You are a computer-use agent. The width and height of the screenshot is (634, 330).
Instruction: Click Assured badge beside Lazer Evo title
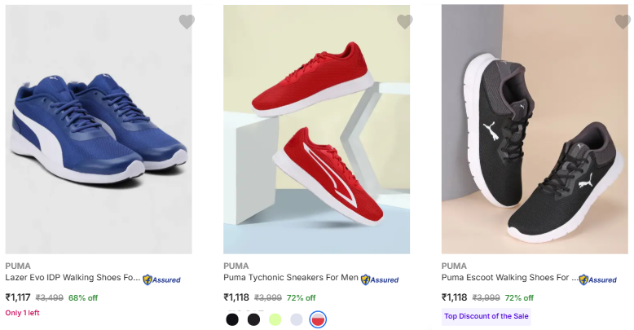click(x=161, y=279)
